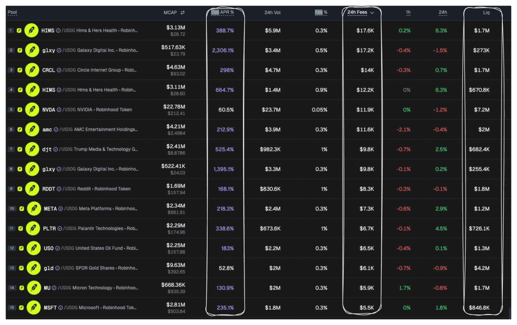Click the $846.8K liquidity value
The image size is (517, 325).
[x=479, y=308]
